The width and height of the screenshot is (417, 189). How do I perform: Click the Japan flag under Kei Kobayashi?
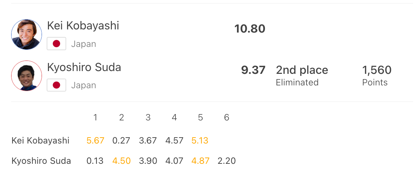pos(56,44)
